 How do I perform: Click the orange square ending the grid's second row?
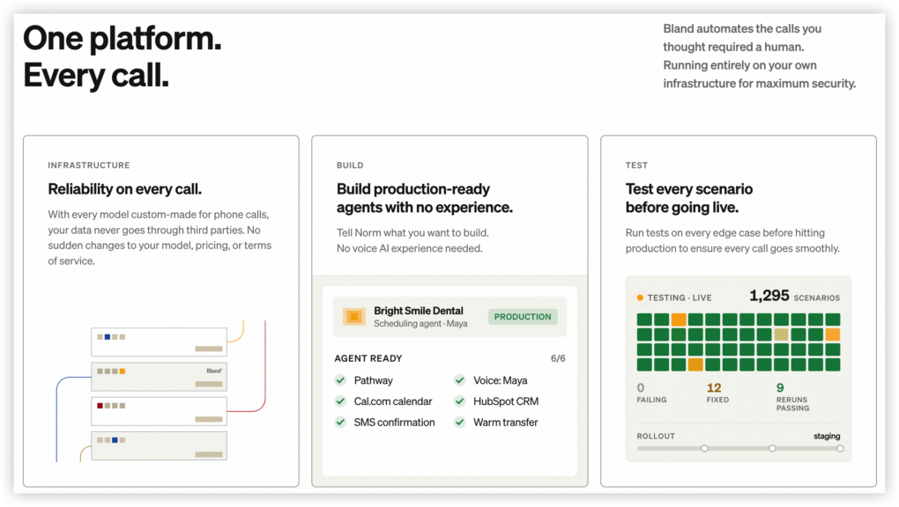click(833, 334)
